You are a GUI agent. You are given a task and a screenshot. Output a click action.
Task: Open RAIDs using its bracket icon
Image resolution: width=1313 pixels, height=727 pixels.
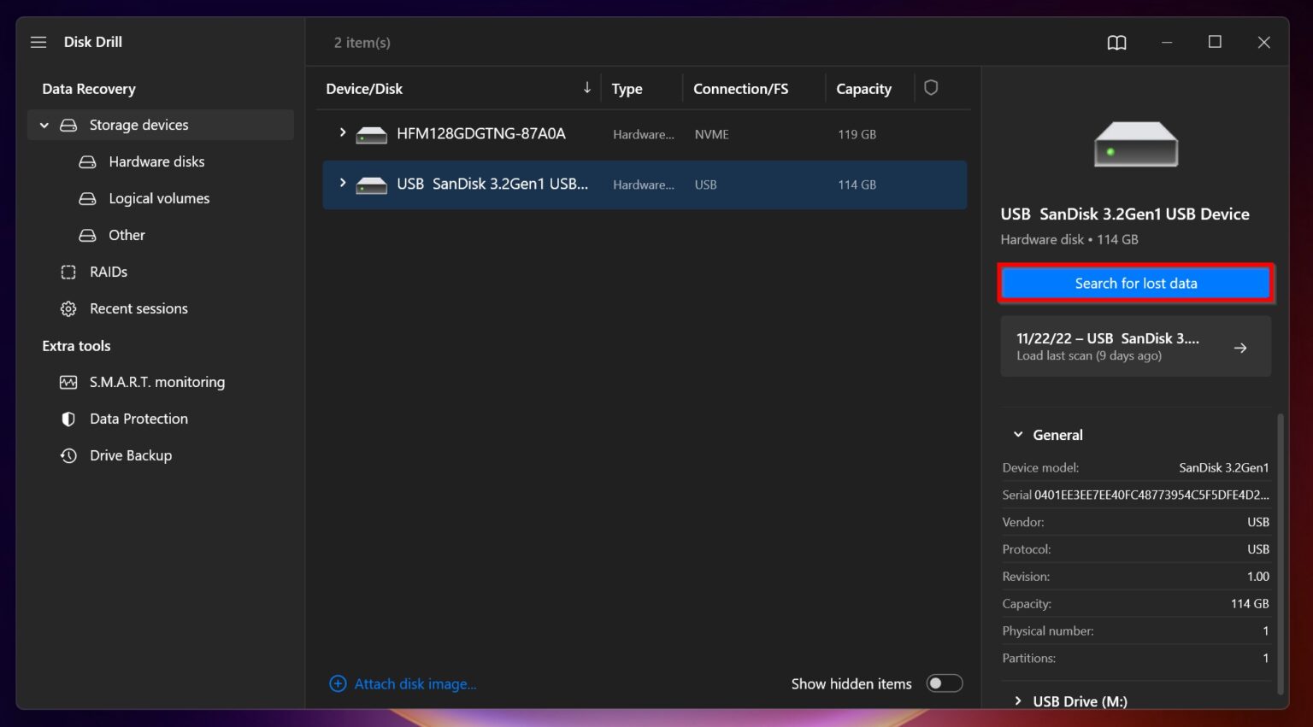coord(68,272)
